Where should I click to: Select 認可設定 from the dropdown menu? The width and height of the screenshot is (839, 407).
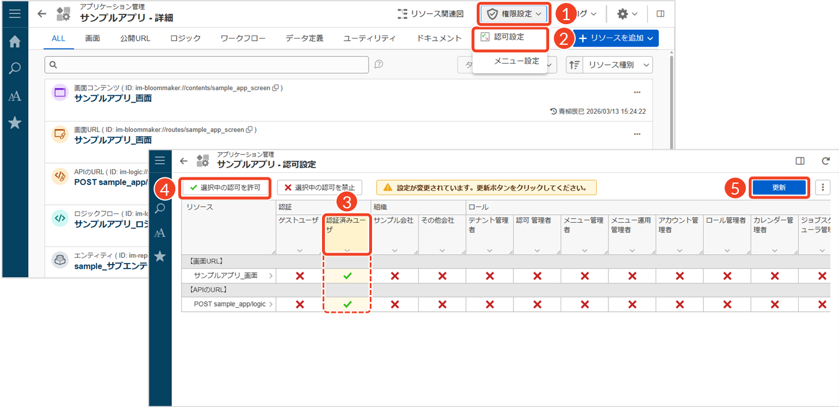(508, 37)
